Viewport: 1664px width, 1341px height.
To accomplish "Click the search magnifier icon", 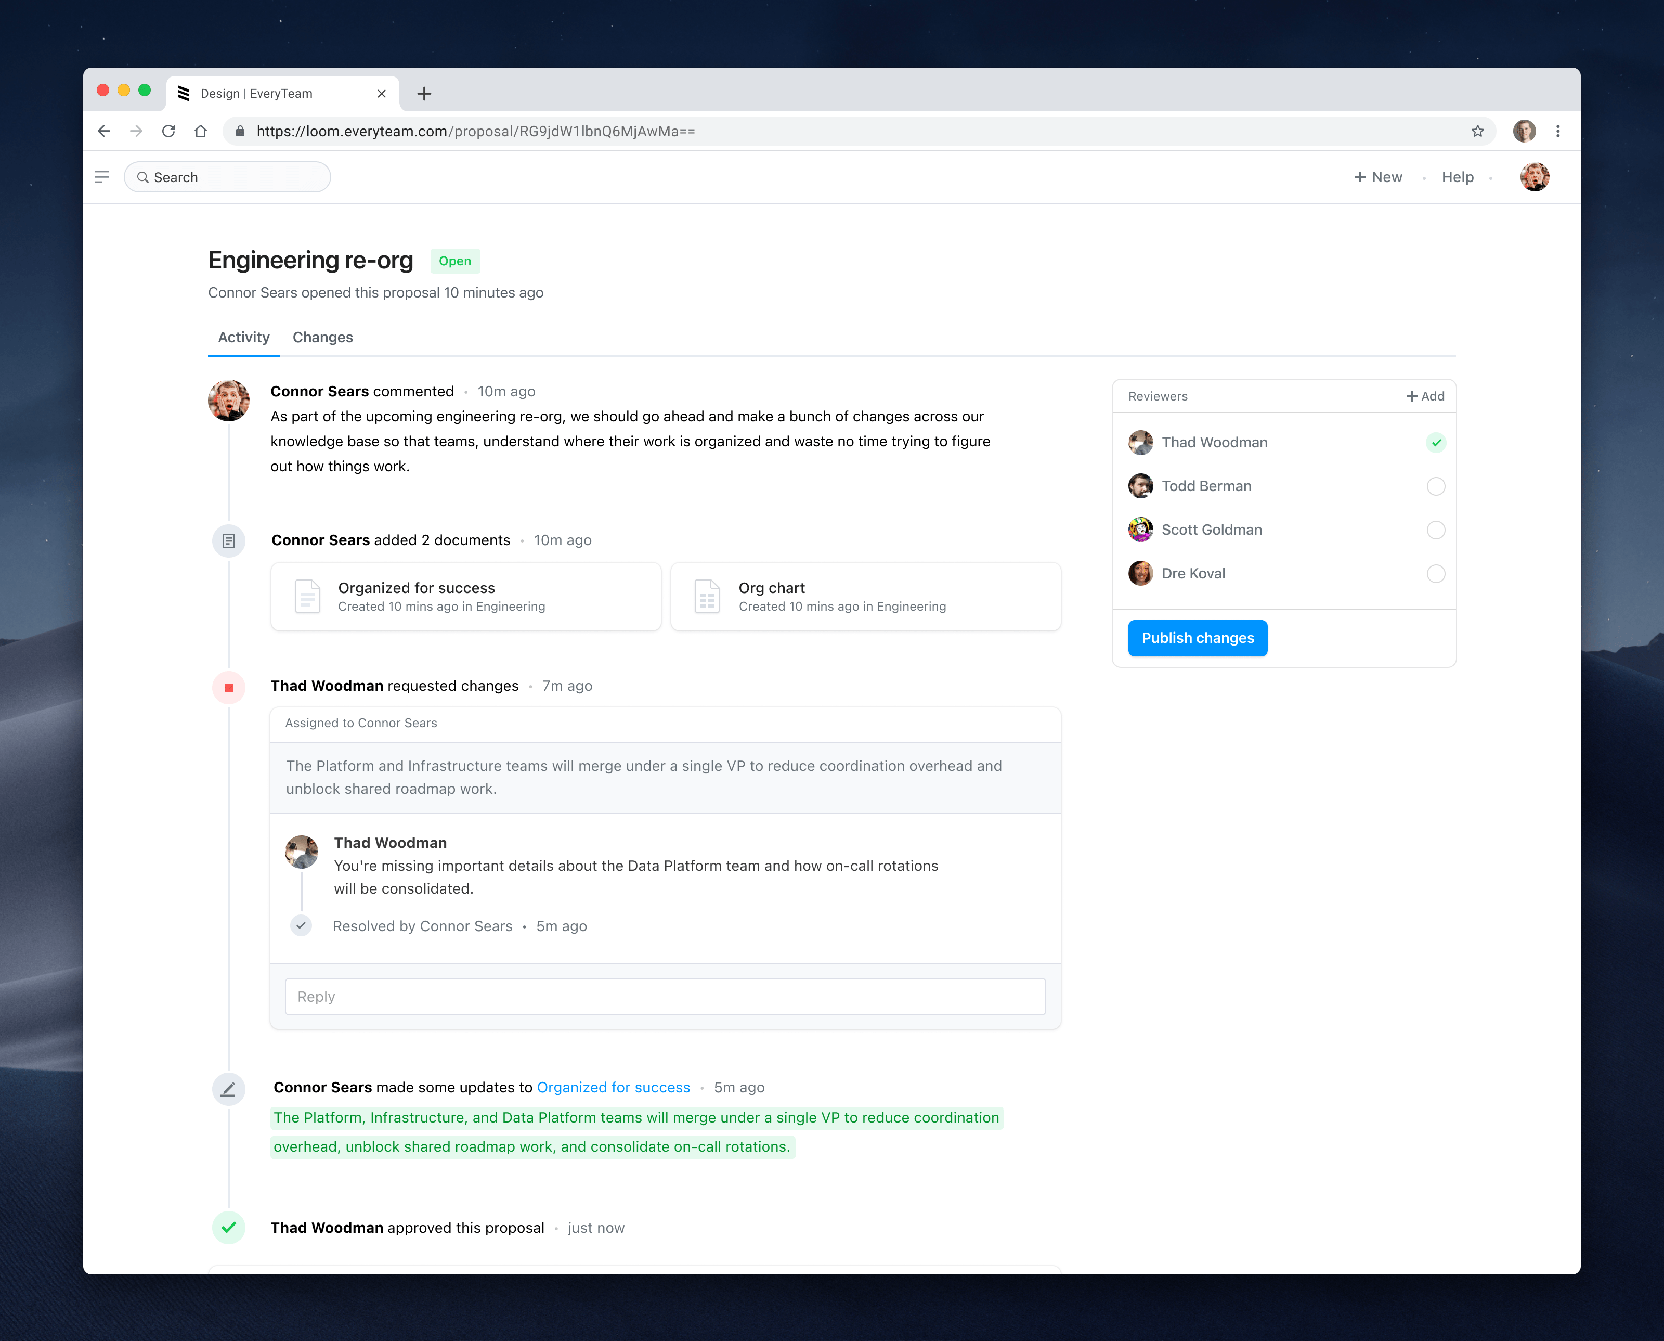I will coord(143,177).
